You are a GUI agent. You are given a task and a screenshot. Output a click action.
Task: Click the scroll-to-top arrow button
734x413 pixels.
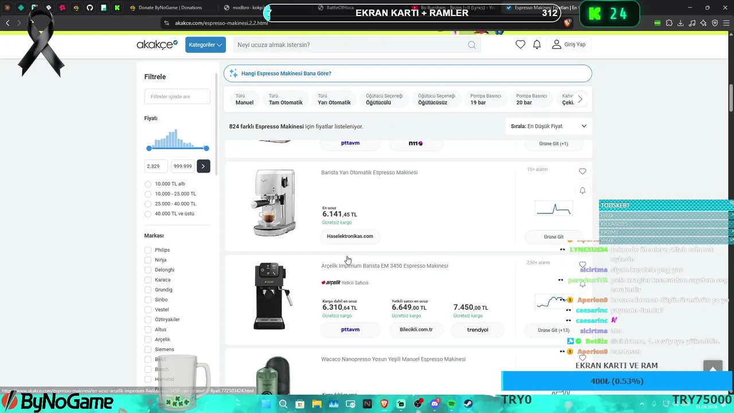pyautogui.click(x=713, y=368)
